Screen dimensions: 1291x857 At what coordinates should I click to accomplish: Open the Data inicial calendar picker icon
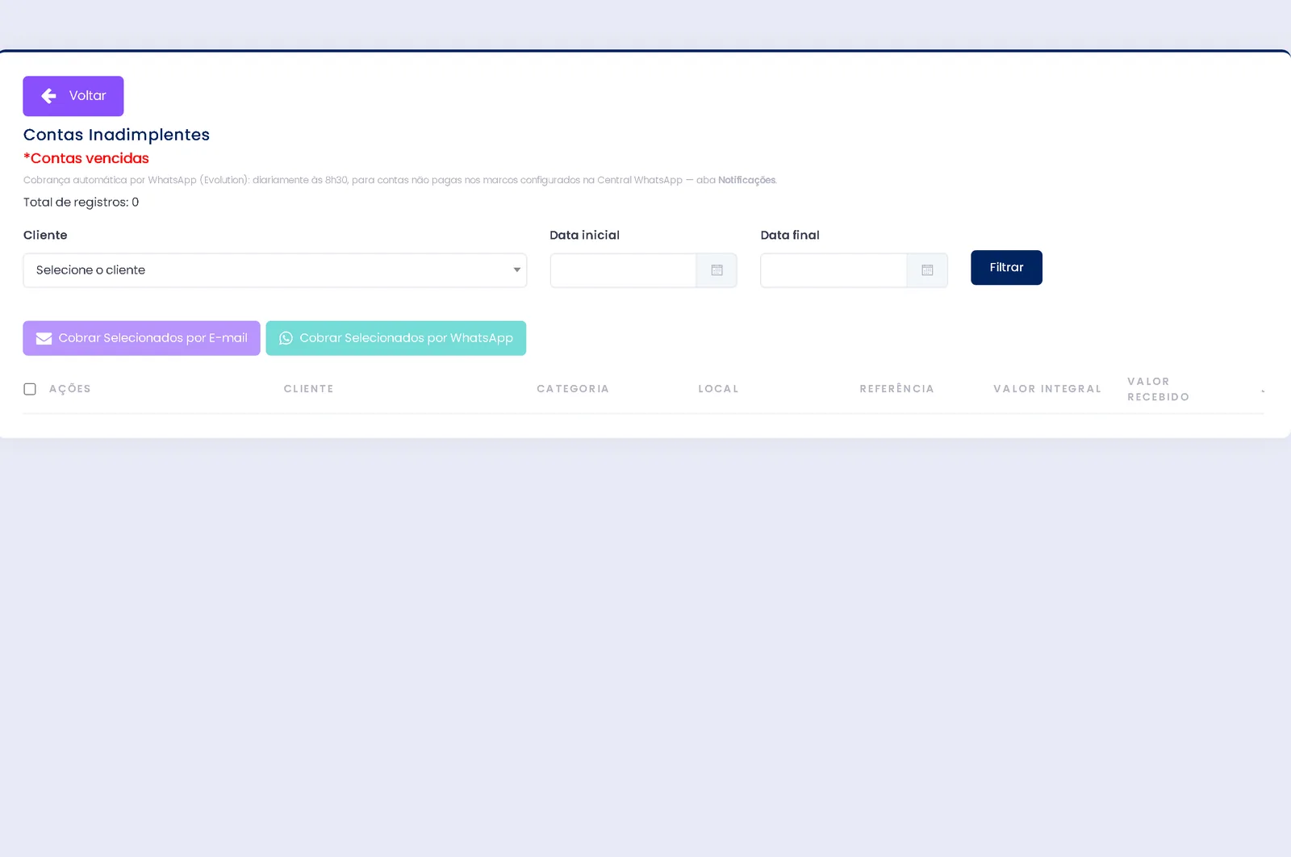717,270
